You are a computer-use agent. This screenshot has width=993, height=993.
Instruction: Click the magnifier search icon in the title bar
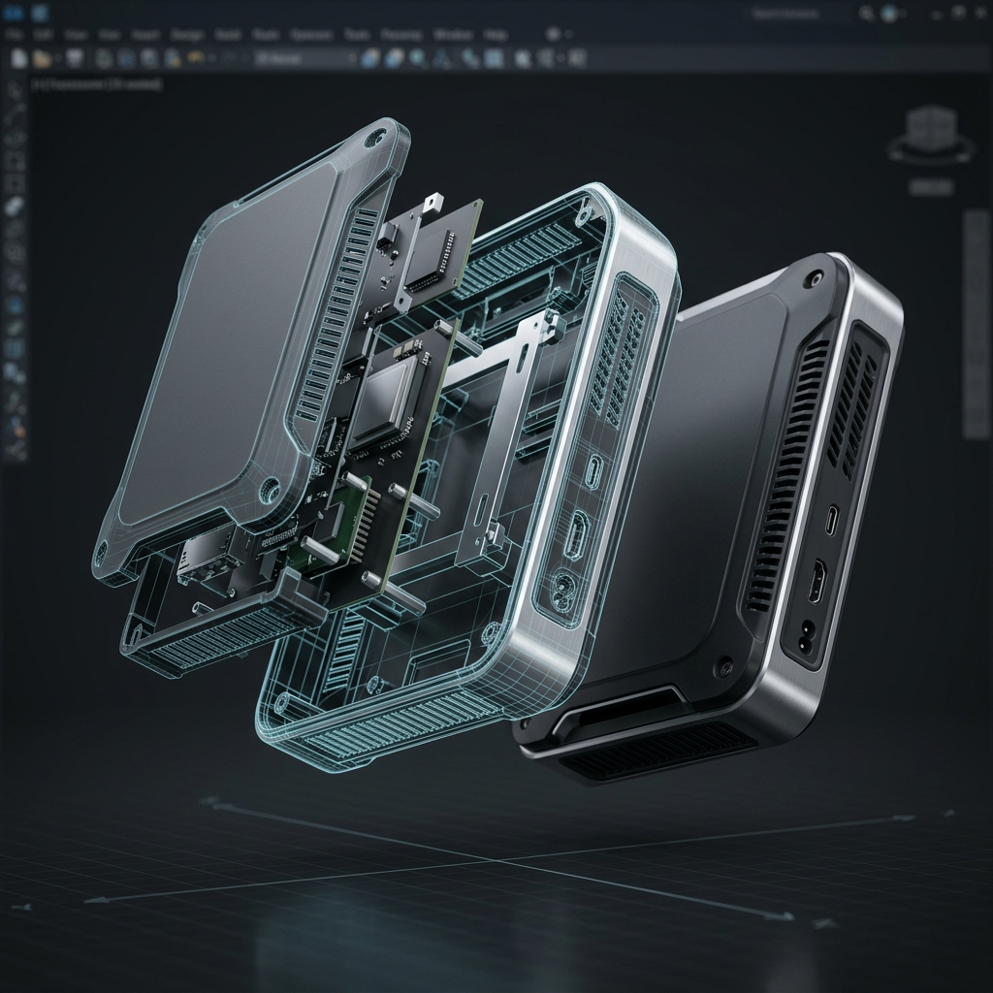[x=866, y=13]
